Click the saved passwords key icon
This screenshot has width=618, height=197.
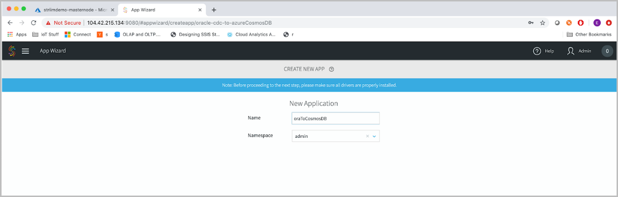(531, 23)
